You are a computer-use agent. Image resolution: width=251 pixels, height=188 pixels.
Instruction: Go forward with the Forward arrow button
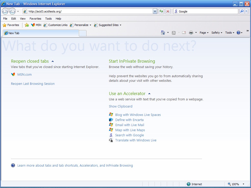(12, 11)
